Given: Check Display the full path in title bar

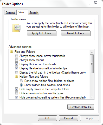Looking at the screenshot, I should pos(16,73).
